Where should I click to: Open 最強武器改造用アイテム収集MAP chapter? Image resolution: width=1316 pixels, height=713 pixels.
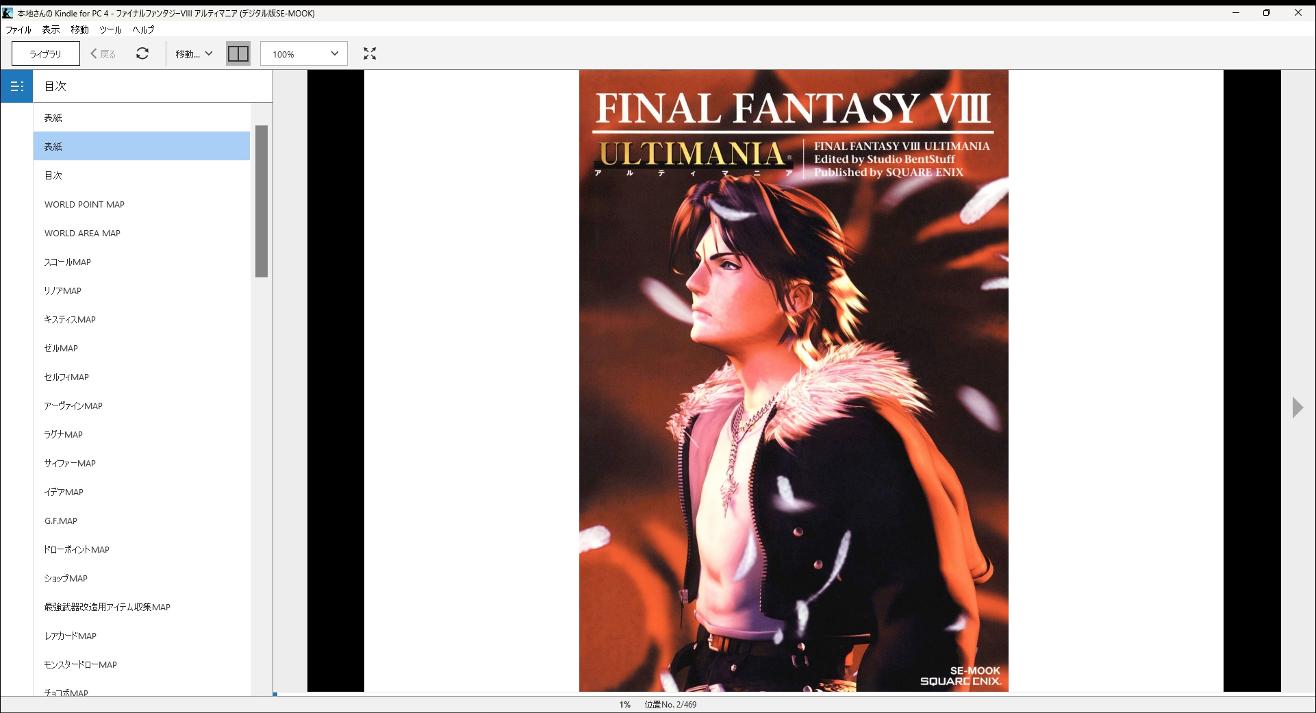pos(142,607)
